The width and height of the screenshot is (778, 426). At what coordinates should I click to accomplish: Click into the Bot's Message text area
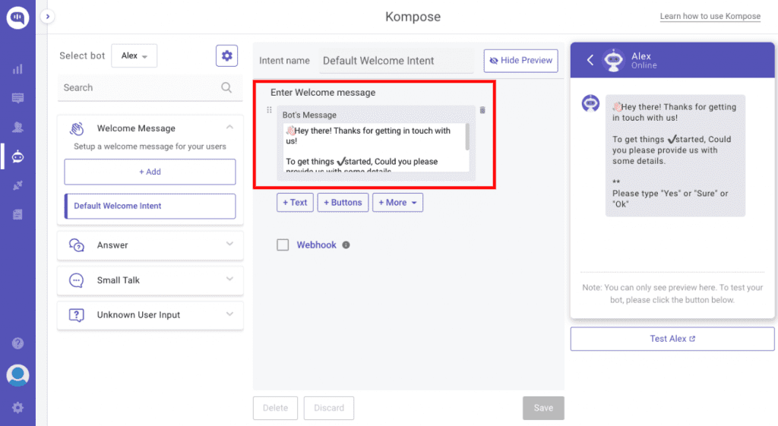click(x=373, y=148)
